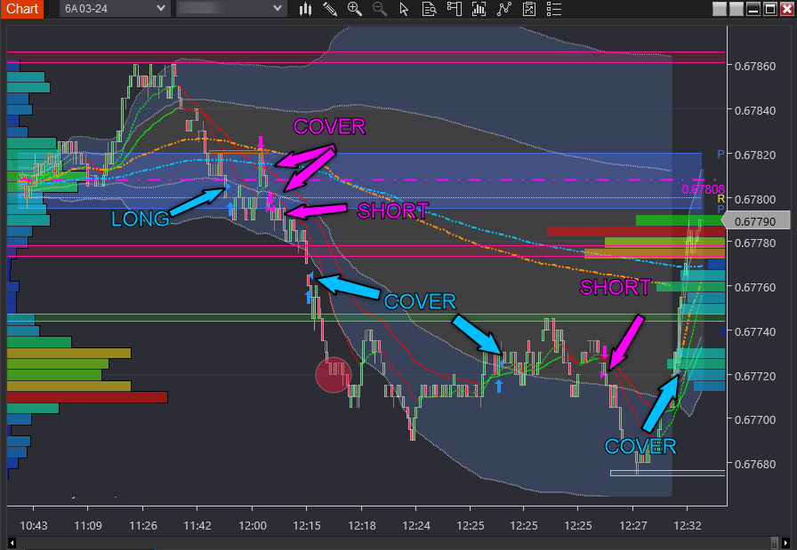The image size is (797, 550).
Task: Click the 0.67800 price axis label
Action: (755, 199)
